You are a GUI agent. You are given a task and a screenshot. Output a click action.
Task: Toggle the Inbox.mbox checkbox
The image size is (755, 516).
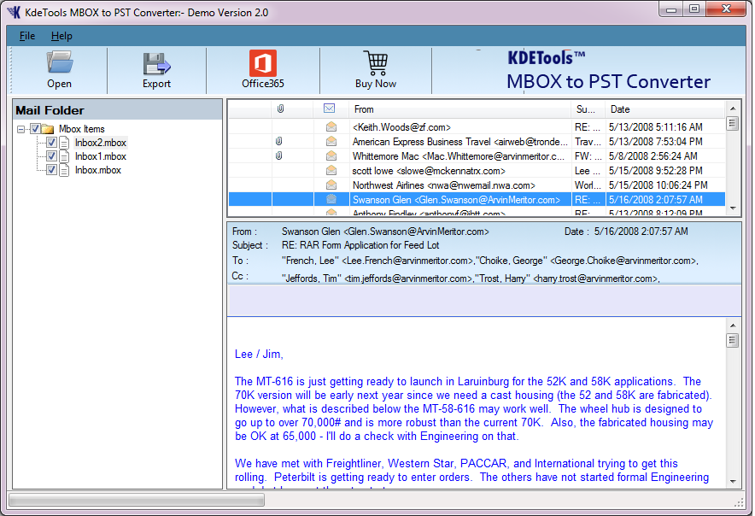click(51, 170)
